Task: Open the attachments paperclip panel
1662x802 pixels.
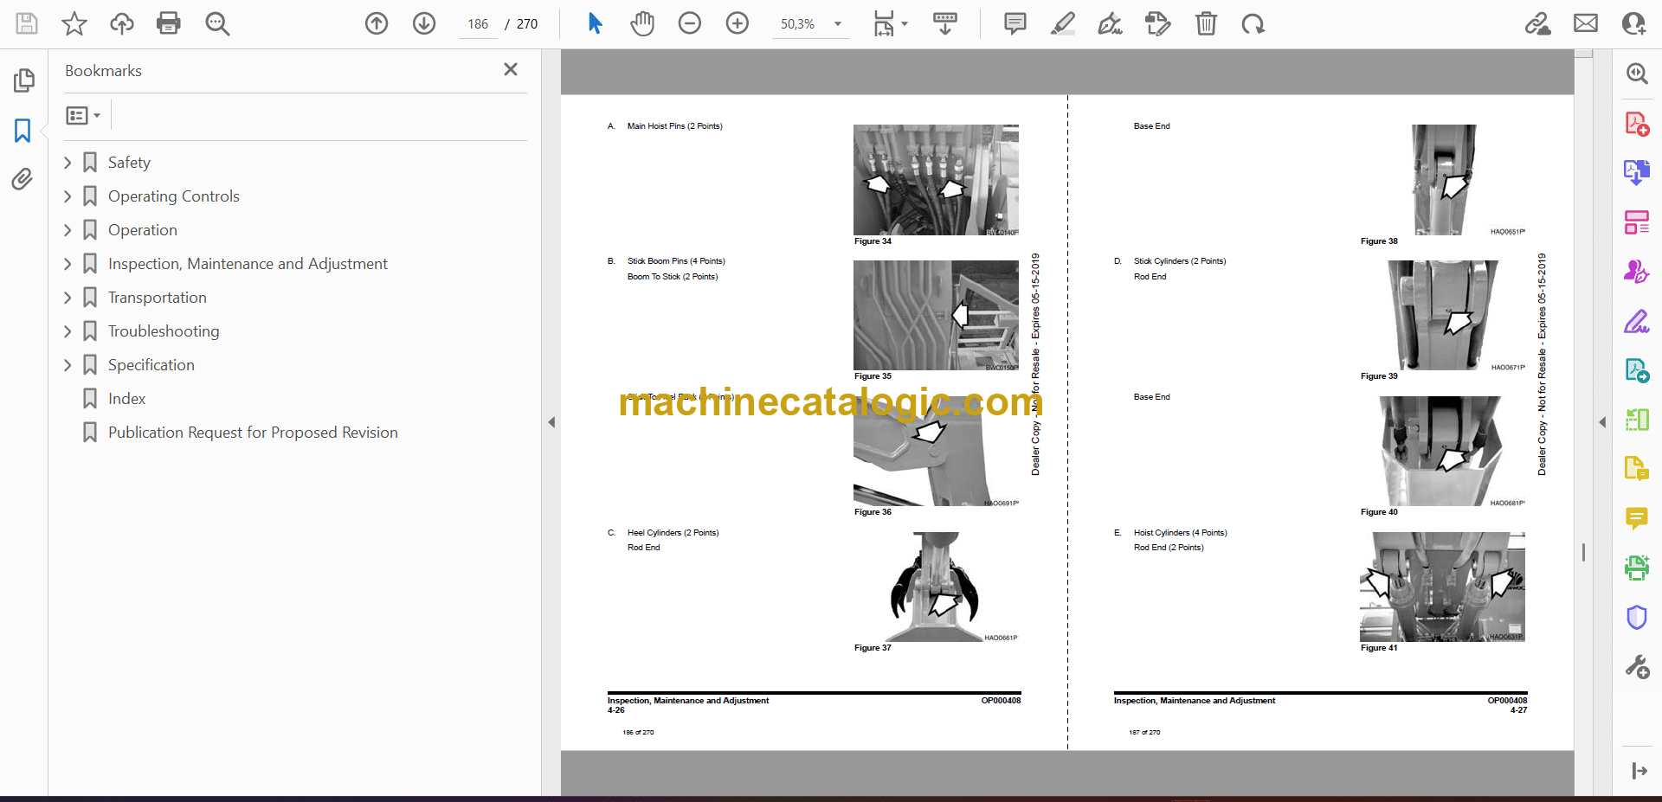Action: click(x=23, y=179)
